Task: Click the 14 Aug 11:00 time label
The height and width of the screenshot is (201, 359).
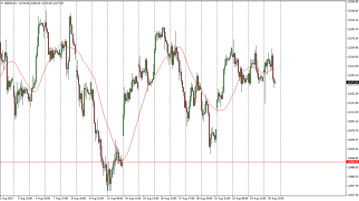Action: pos(133,198)
